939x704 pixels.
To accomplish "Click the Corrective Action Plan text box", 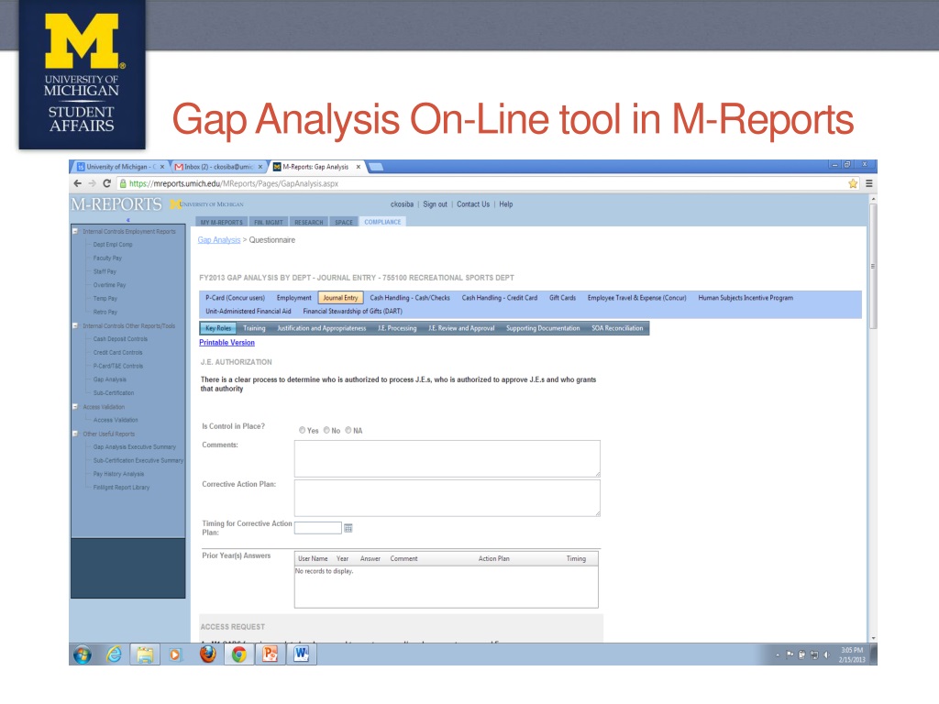I will click(x=447, y=498).
